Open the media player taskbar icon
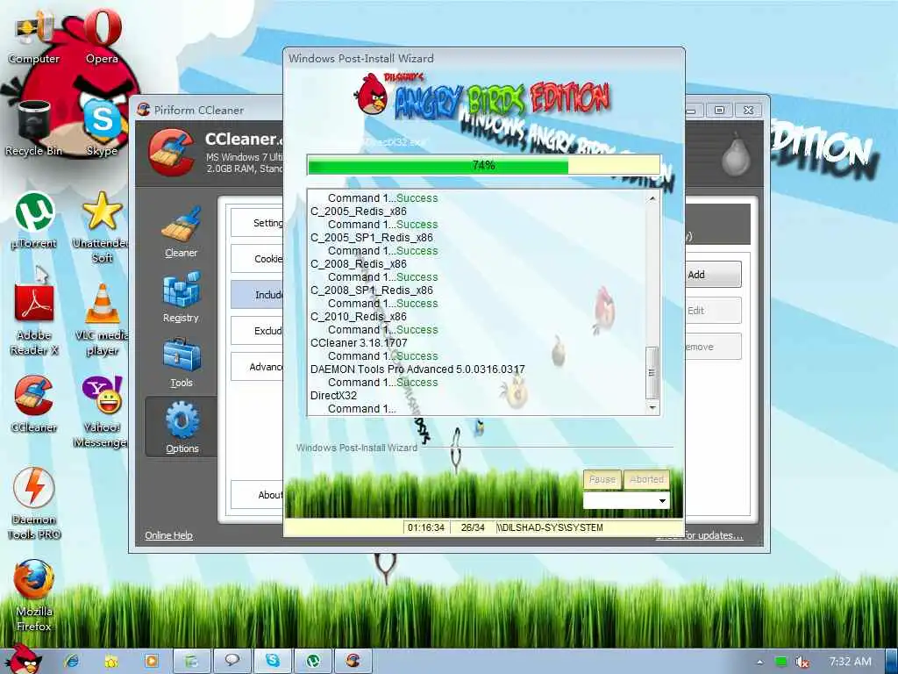The height and width of the screenshot is (674, 898). [x=152, y=662]
